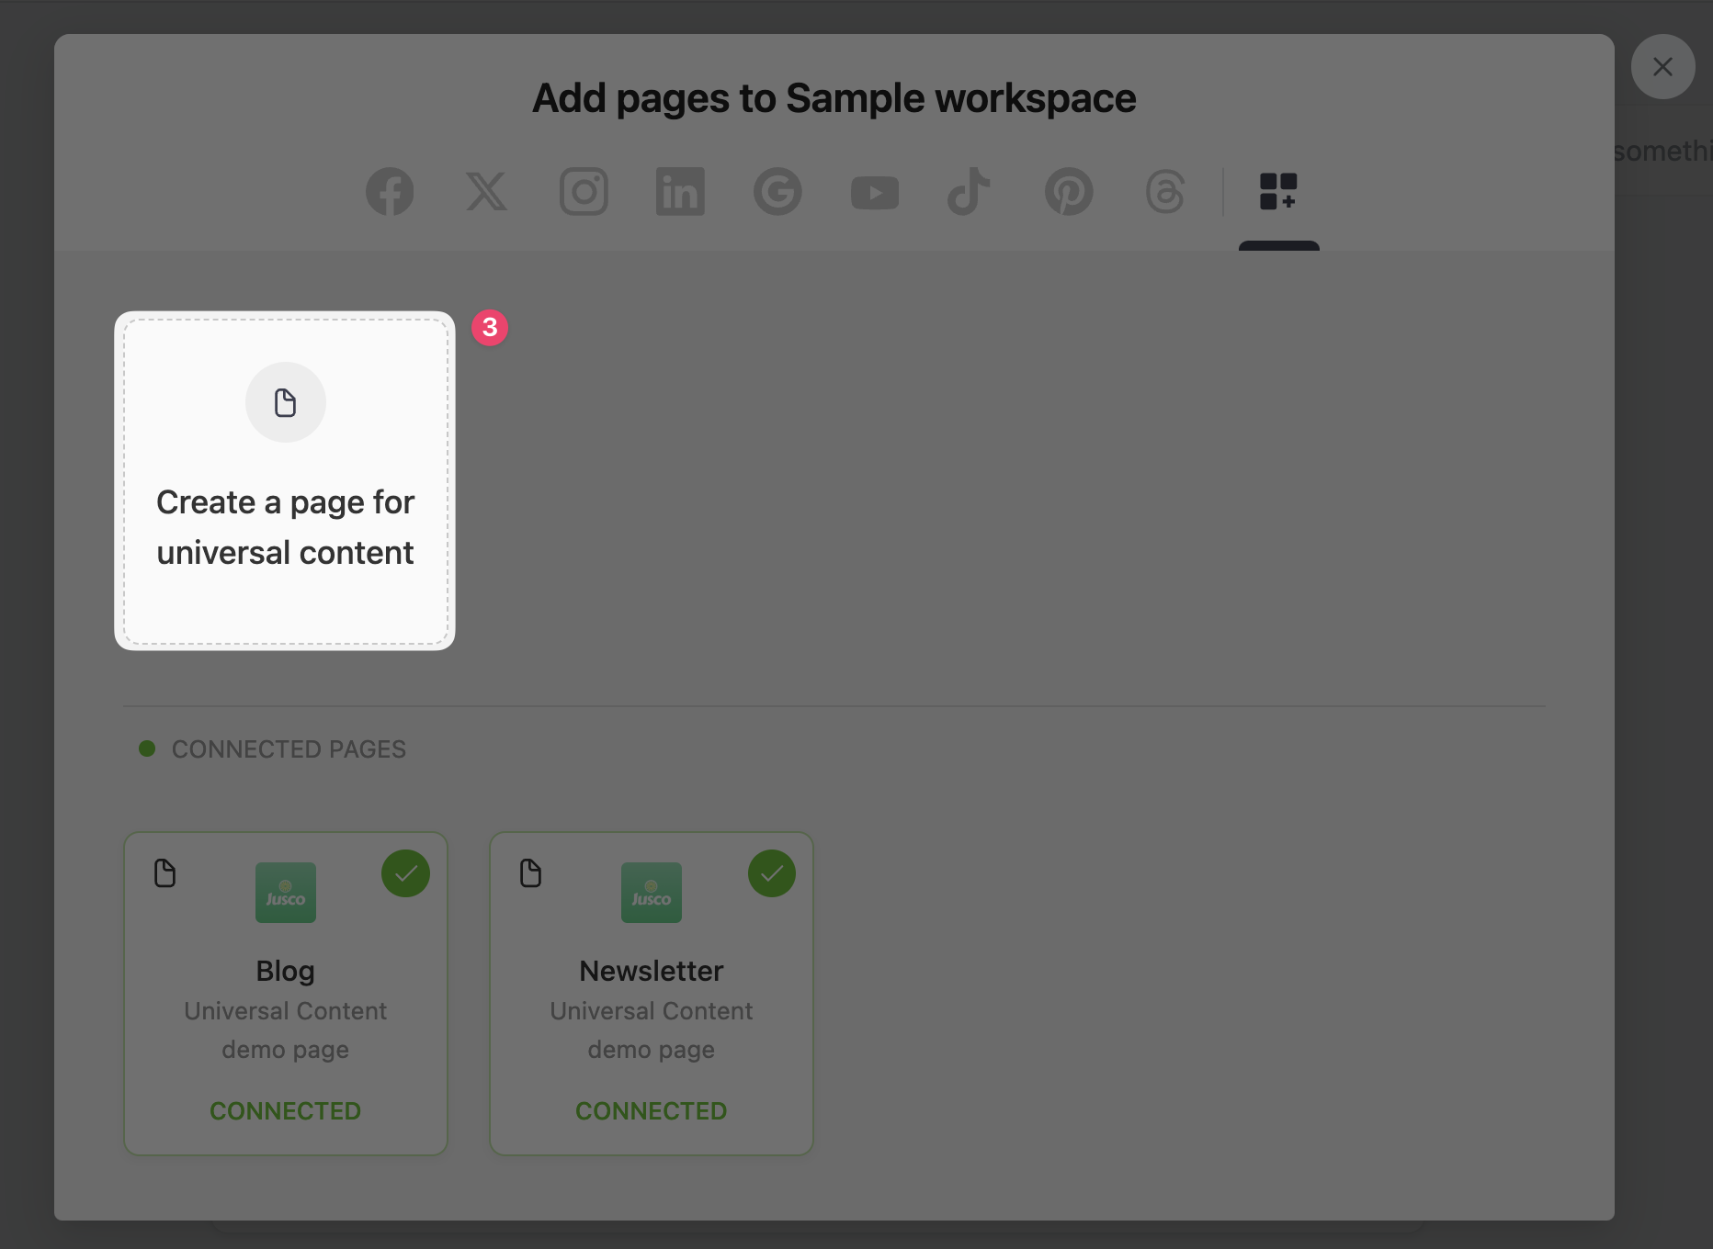1713x1249 pixels.
Task: Select the TikTok platform icon
Action: (x=969, y=192)
